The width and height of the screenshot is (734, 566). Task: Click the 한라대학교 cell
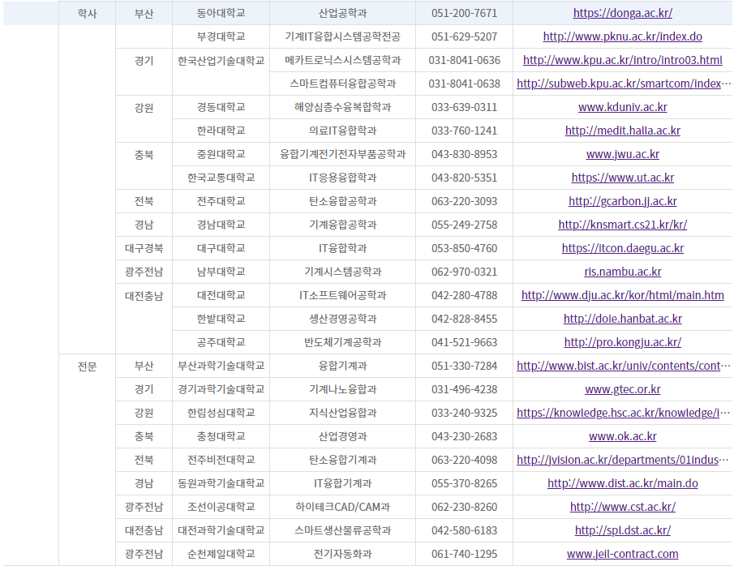click(x=221, y=131)
